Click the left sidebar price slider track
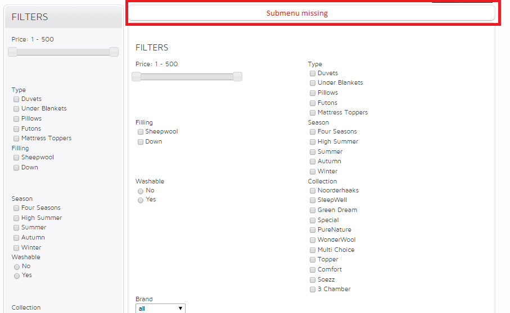The image size is (510, 313). 63,52
